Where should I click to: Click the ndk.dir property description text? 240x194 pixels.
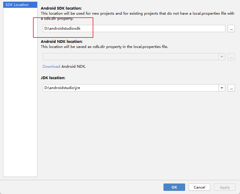tap(104, 46)
